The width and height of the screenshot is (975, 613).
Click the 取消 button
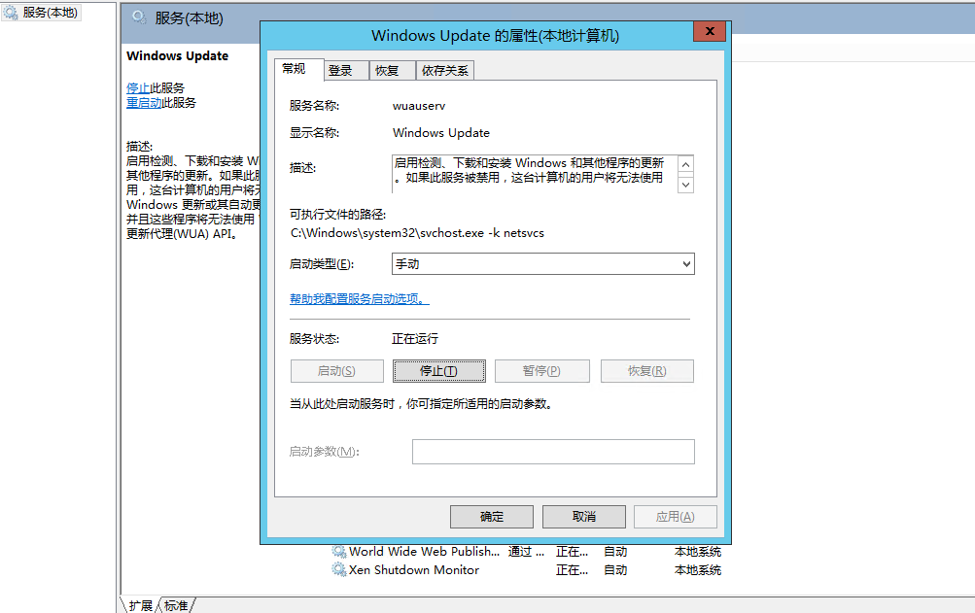tap(583, 517)
